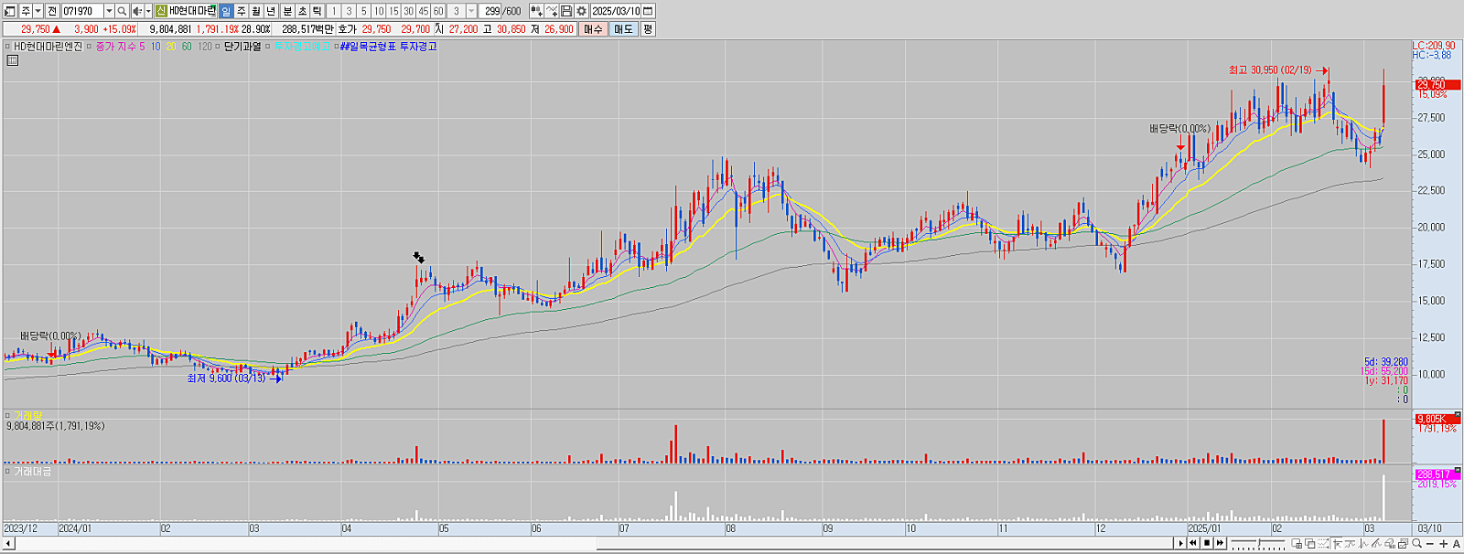The image size is (1464, 554).
Task: Click the 전 button beside the stock code
Action: [x=52, y=11]
